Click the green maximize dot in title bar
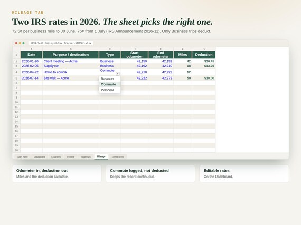This screenshot has width=301, height=225. [x=23, y=43]
